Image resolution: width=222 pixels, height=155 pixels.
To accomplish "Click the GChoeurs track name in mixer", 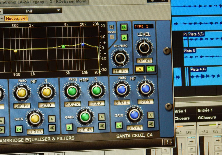I will click(207, 117).
